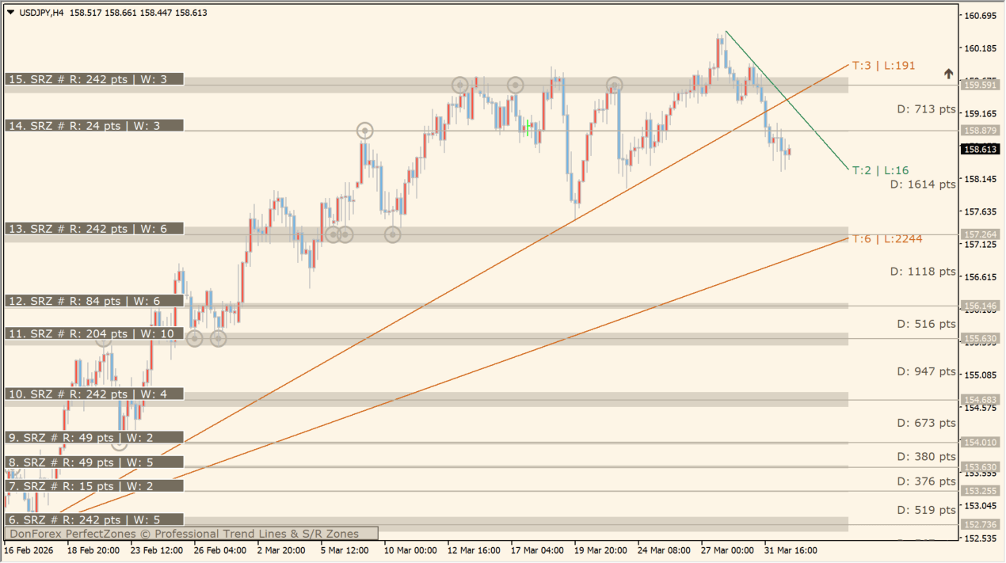The height and width of the screenshot is (563, 1006).
Task: Click the circle marker on the SRZ 9 line
Action: click(119, 443)
